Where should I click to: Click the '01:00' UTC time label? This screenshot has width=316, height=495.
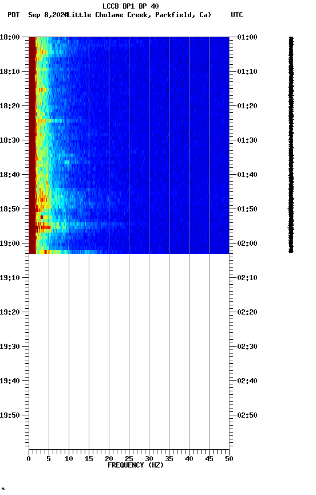[247, 37]
